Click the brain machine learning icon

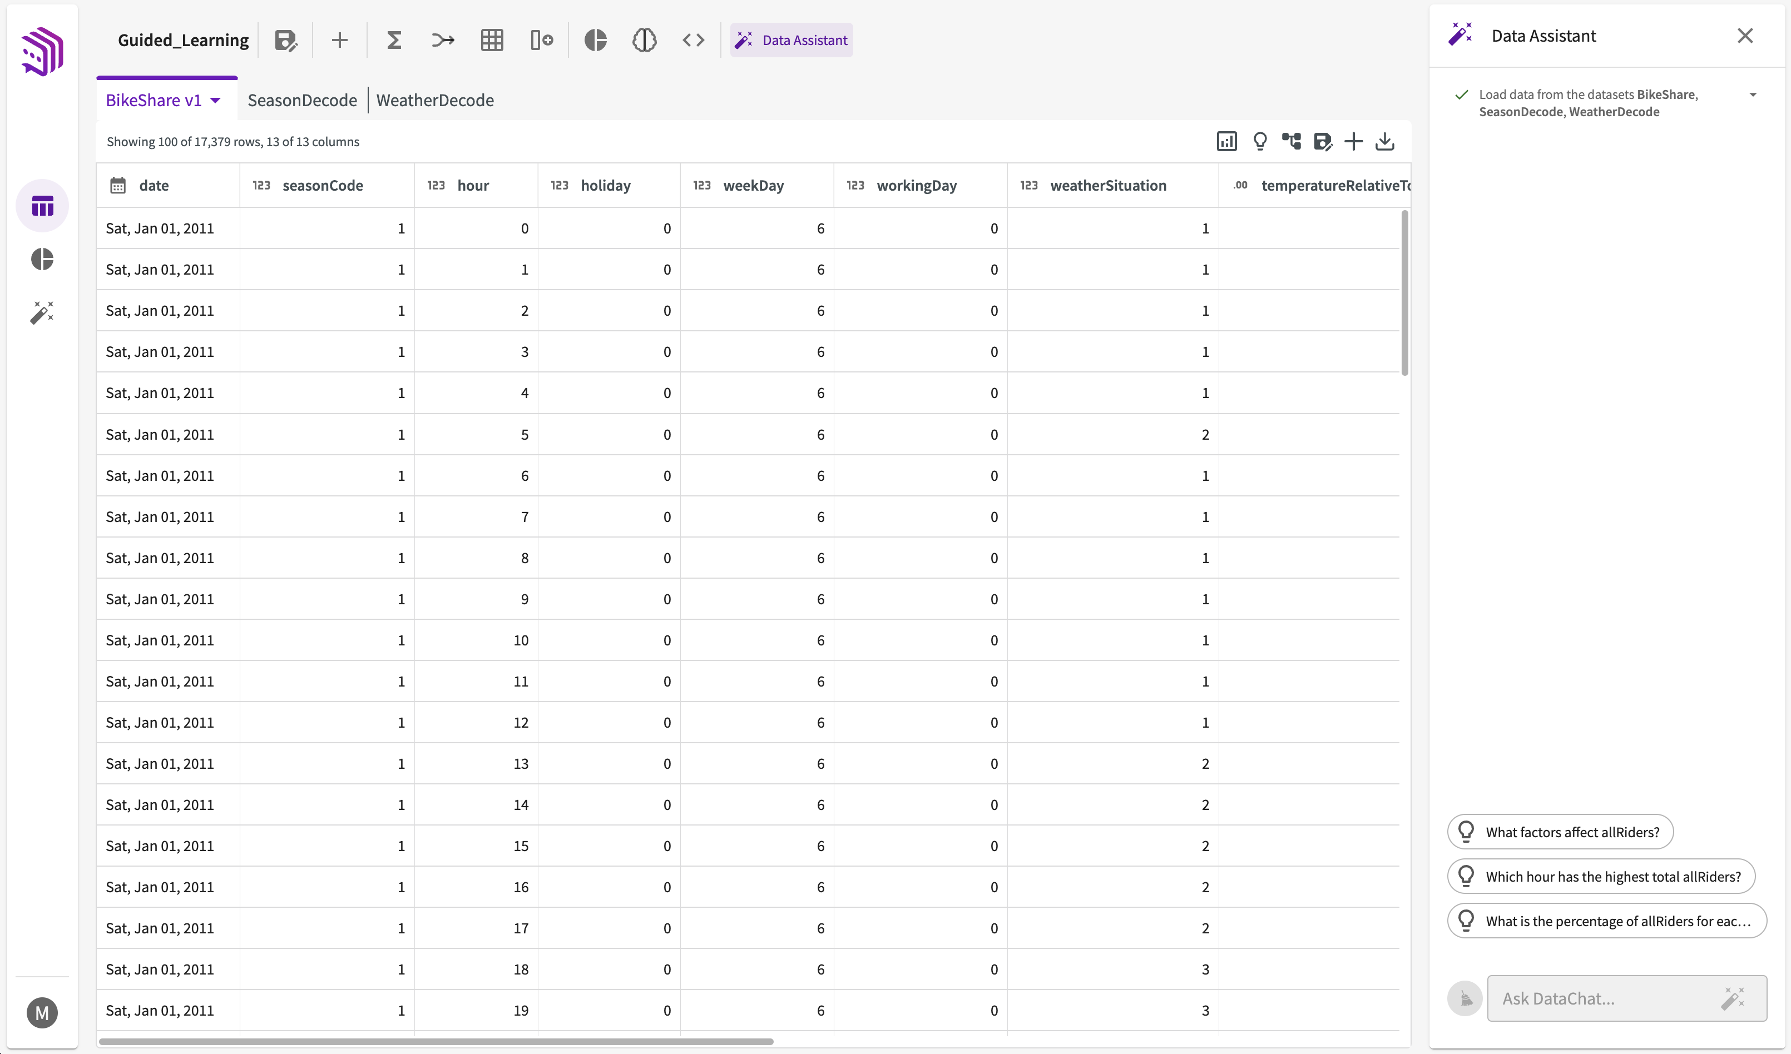[x=644, y=41]
